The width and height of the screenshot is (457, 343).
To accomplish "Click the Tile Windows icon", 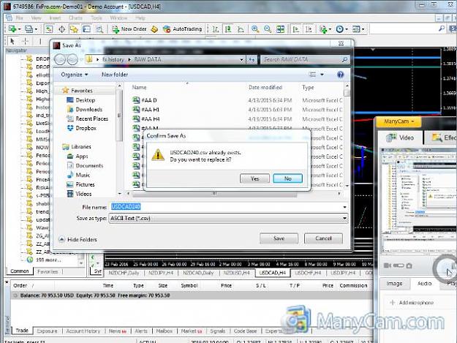I will pyautogui.click(x=280, y=29).
